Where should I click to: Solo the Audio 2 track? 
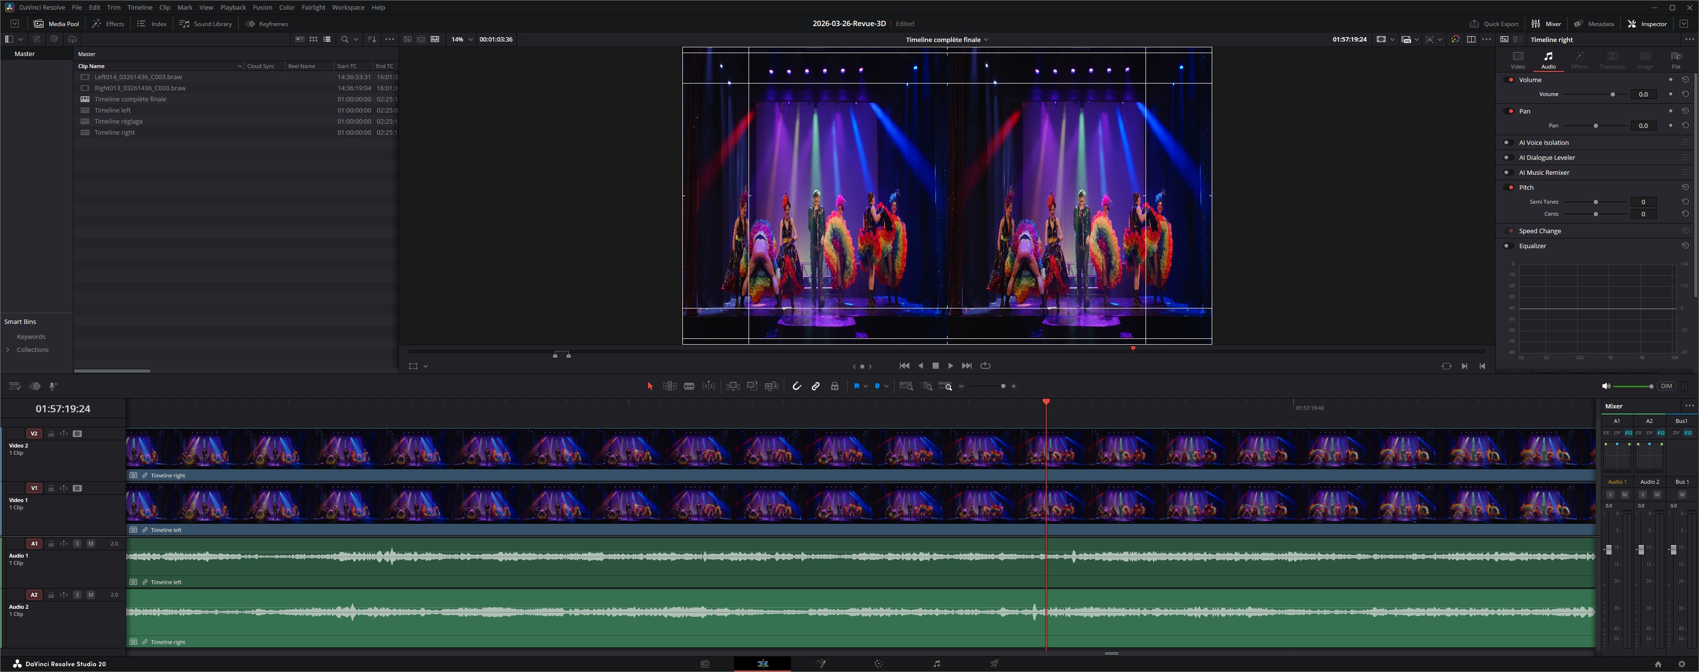pos(77,595)
